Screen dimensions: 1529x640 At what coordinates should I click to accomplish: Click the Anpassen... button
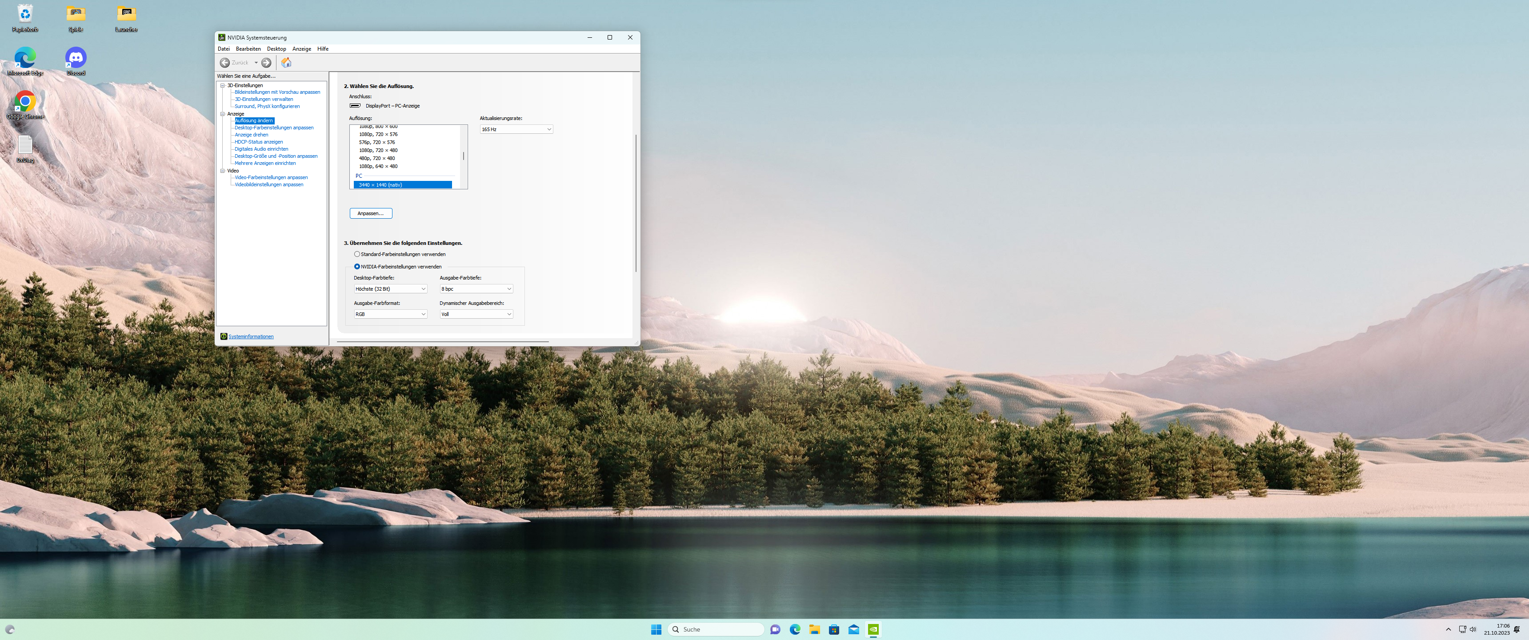coord(370,213)
